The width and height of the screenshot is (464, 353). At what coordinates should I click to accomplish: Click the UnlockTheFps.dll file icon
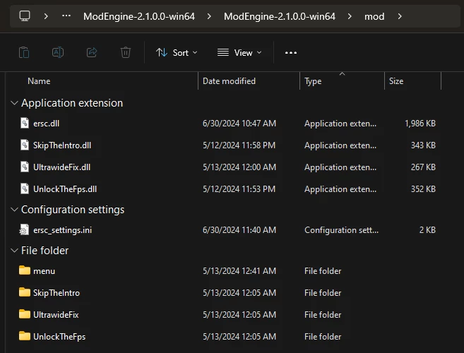coord(25,189)
